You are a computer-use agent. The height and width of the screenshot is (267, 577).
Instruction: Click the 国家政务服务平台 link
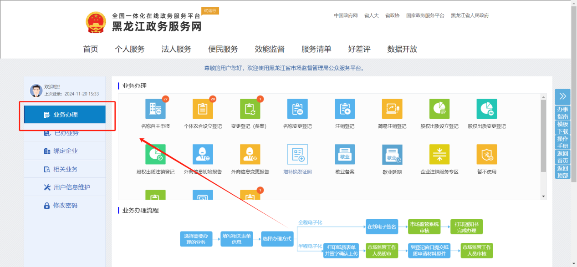click(x=425, y=15)
